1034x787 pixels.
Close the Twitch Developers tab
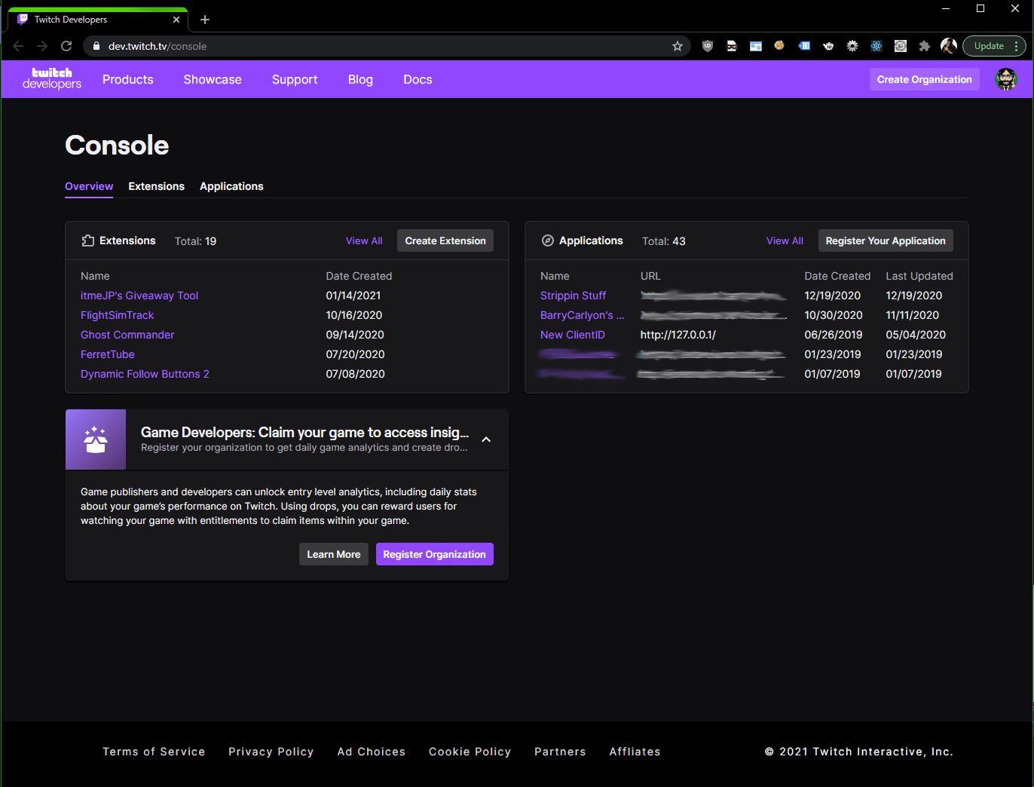pyautogui.click(x=176, y=20)
